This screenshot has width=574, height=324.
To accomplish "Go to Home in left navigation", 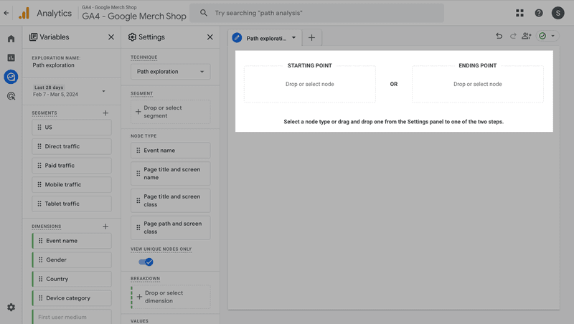I will [x=11, y=39].
